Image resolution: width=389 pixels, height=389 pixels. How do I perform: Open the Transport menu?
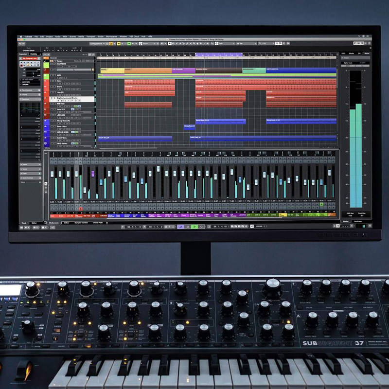coord(91,36)
